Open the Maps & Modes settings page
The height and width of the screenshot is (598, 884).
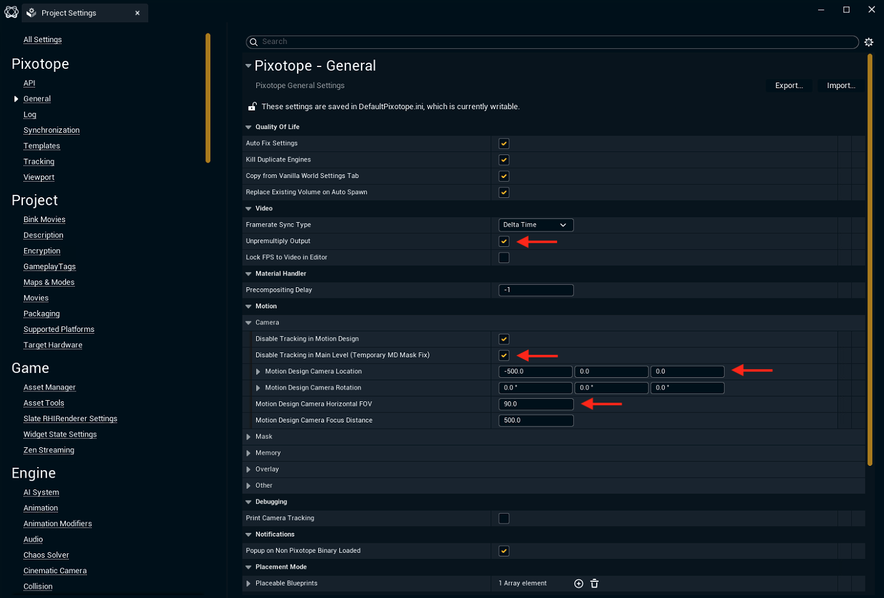click(49, 282)
